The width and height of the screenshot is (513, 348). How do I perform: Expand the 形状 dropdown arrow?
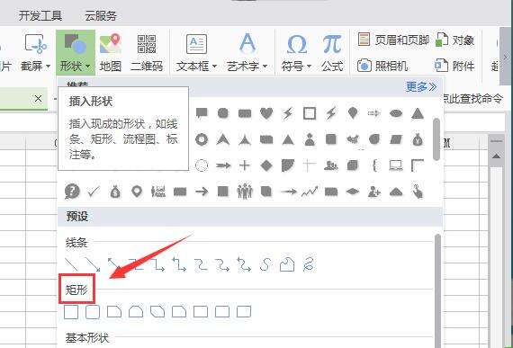tap(87, 67)
